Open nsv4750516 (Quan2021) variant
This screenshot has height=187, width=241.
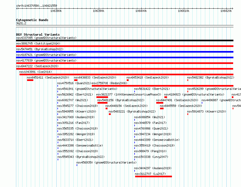74,83
